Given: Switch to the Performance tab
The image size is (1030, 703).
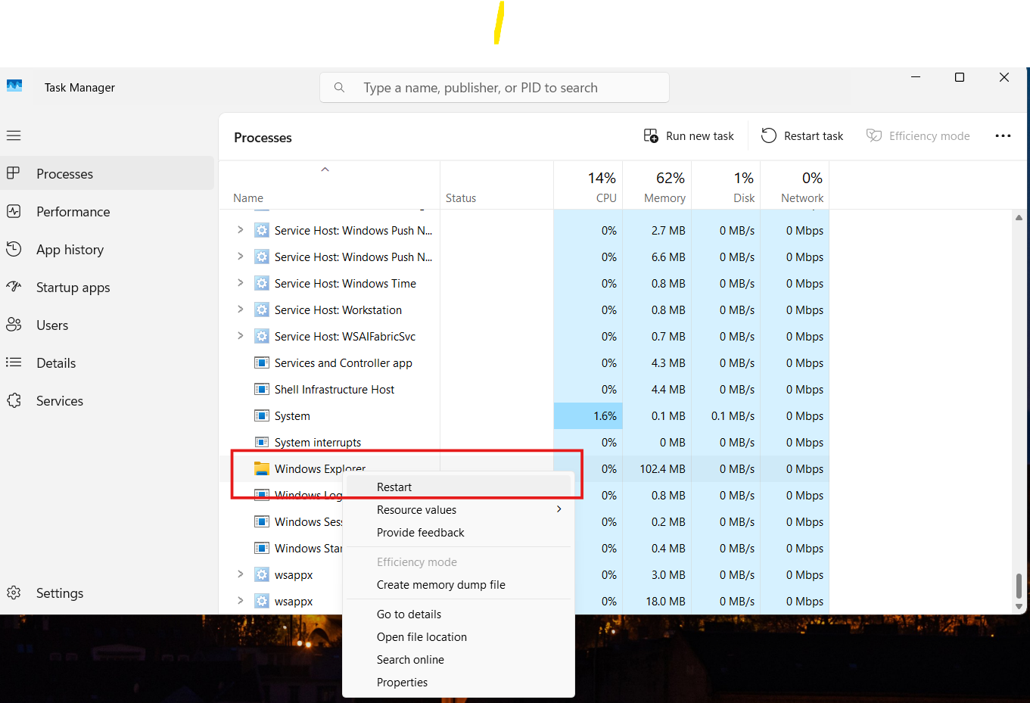Looking at the screenshot, I should coord(107,211).
